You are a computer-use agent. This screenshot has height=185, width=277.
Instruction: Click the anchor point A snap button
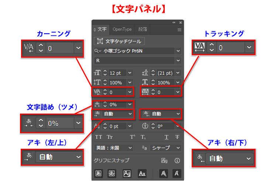(x=177, y=173)
